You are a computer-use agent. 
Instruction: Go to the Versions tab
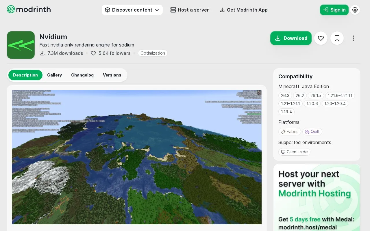click(112, 75)
